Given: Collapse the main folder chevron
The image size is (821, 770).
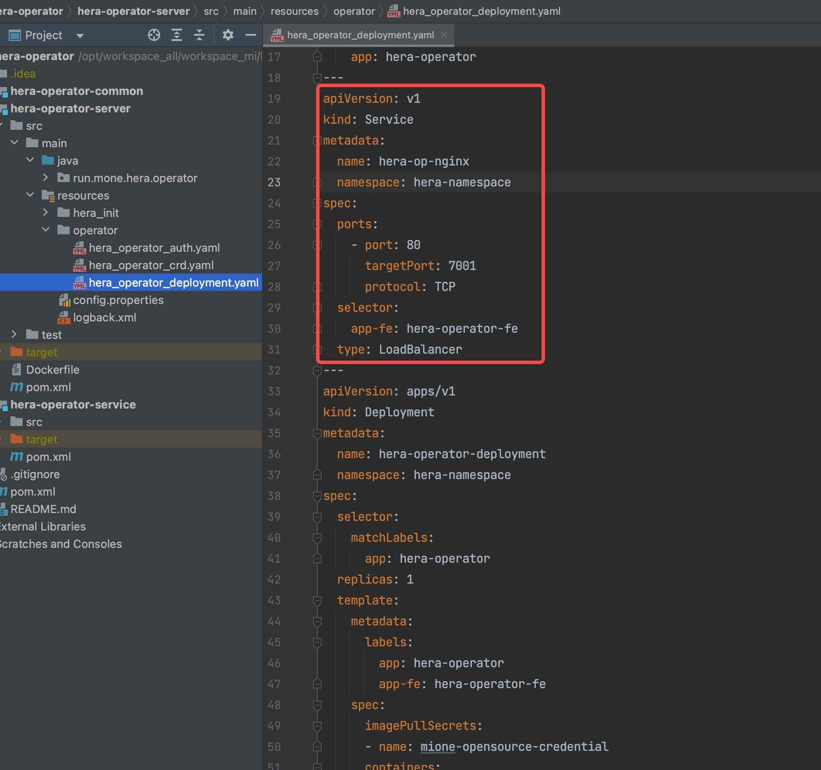Looking at the screenshot, I should pos(14,142).
